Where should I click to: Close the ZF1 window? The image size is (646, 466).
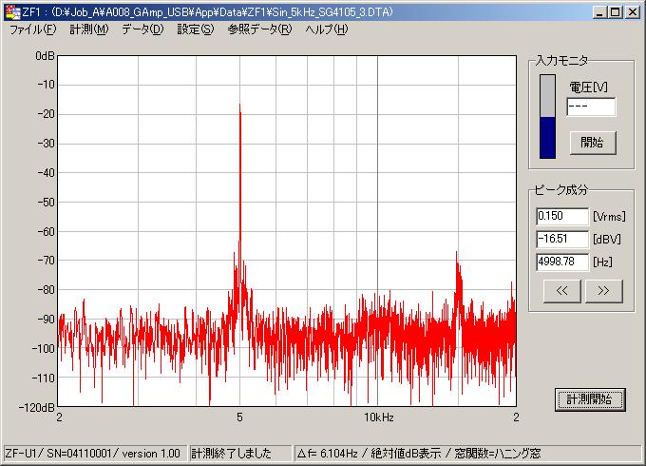click(633, 12)
